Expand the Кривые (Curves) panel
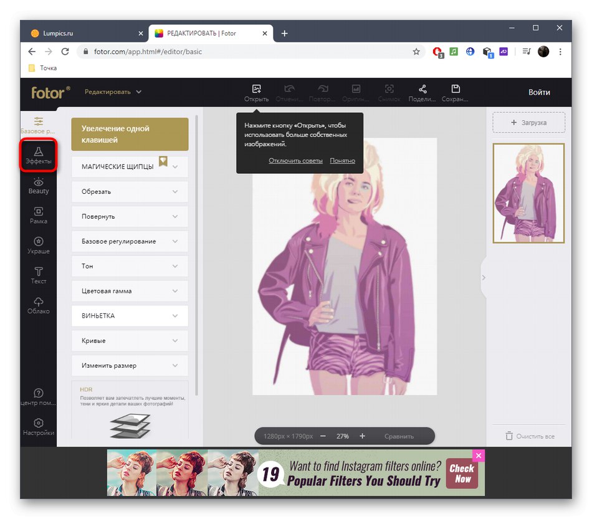 tap(130, 340)
